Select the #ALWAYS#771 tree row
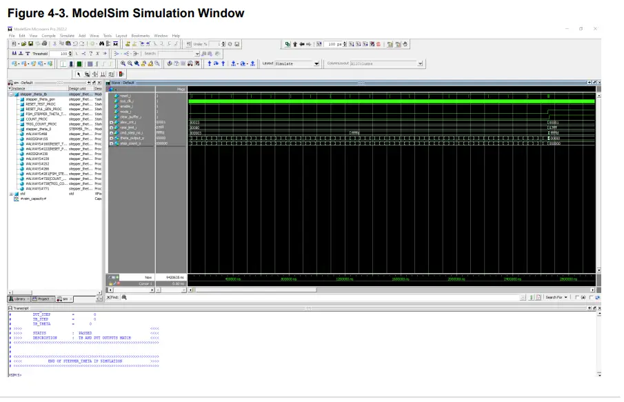The height and width of the screenshot is (402, 624). (x=37, y=189)
